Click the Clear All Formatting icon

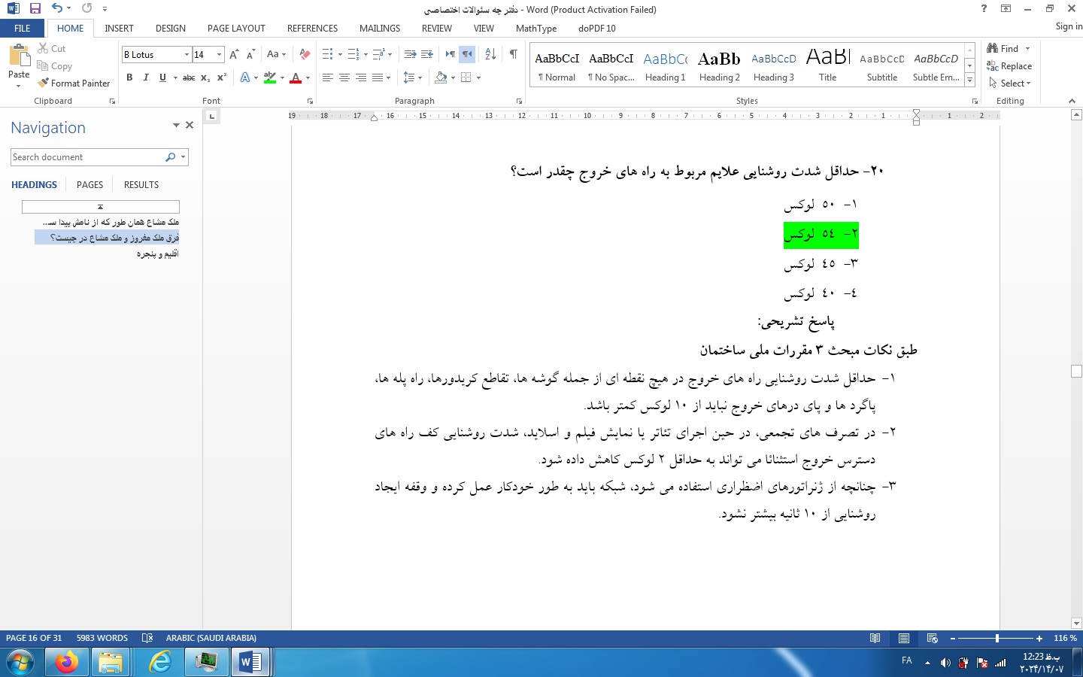pyautogui.click(x=305, y=54)
